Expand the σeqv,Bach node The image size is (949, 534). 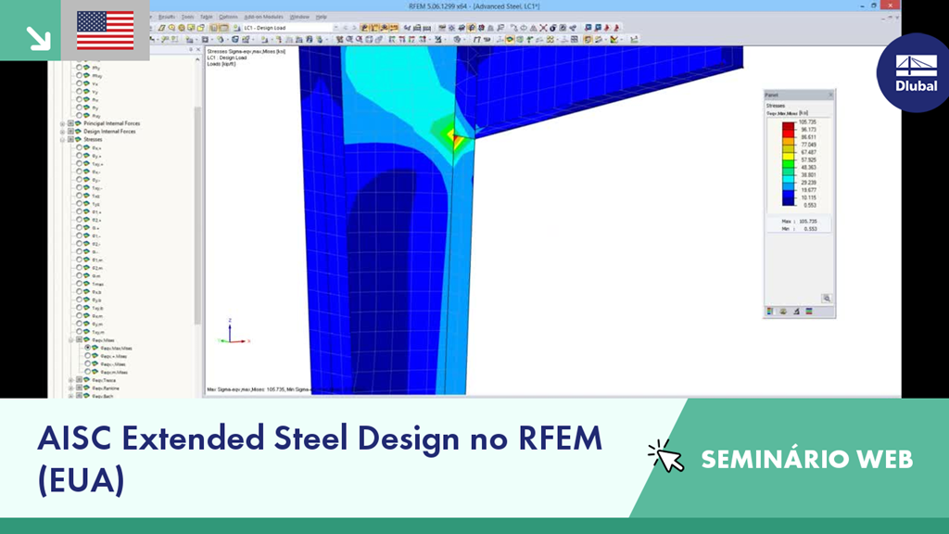coord(71,396)
